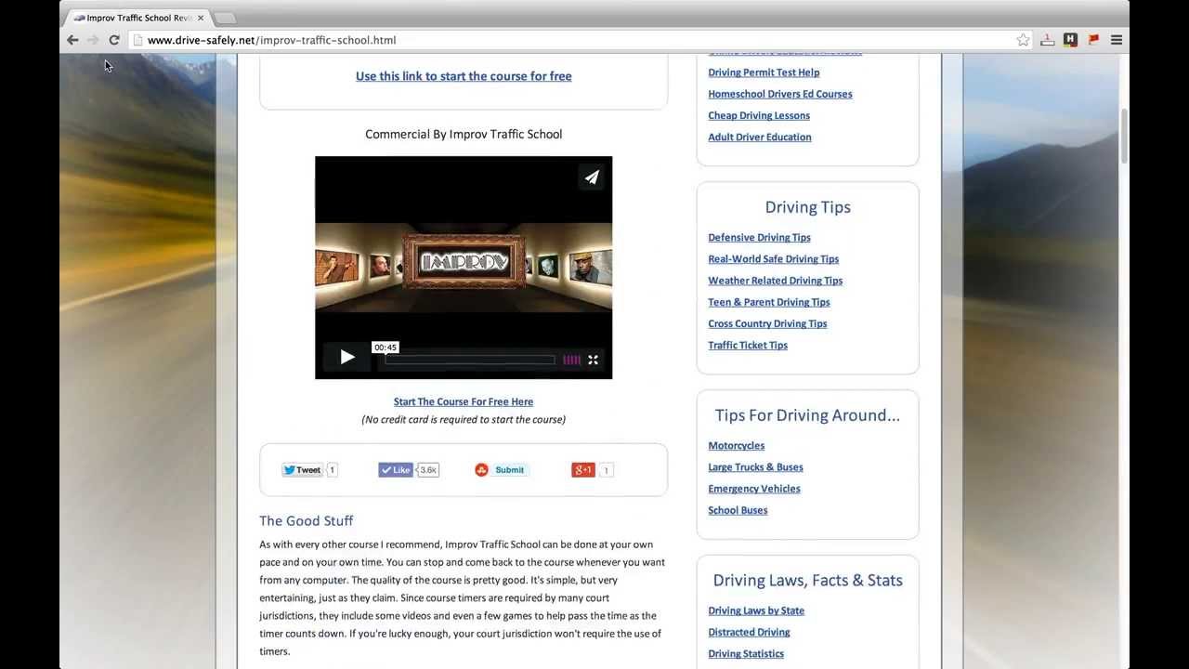Open Adult Driver Education link
The width and height of the screenshot is (1189, 669).
(760, 137)
